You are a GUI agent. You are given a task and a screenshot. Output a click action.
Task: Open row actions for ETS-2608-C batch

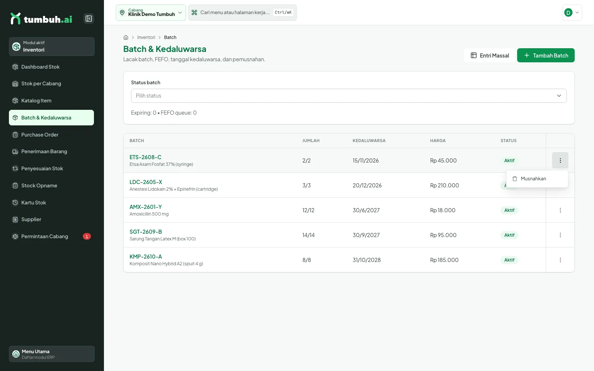pyautogui.click(x=560, y=161)
